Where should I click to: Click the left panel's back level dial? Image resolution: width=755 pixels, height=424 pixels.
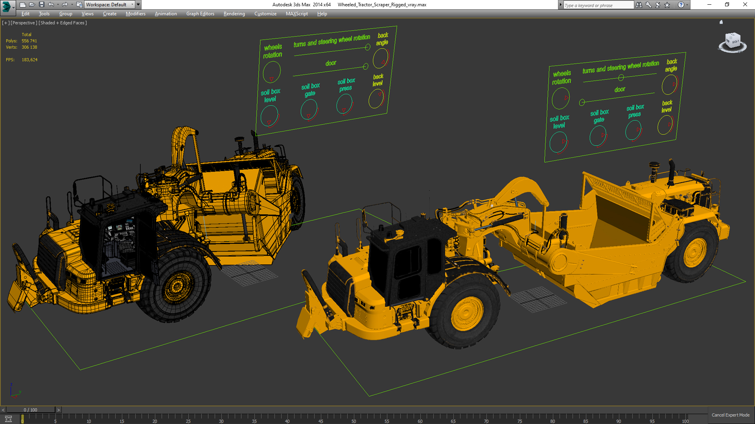[x=376, y=99]
